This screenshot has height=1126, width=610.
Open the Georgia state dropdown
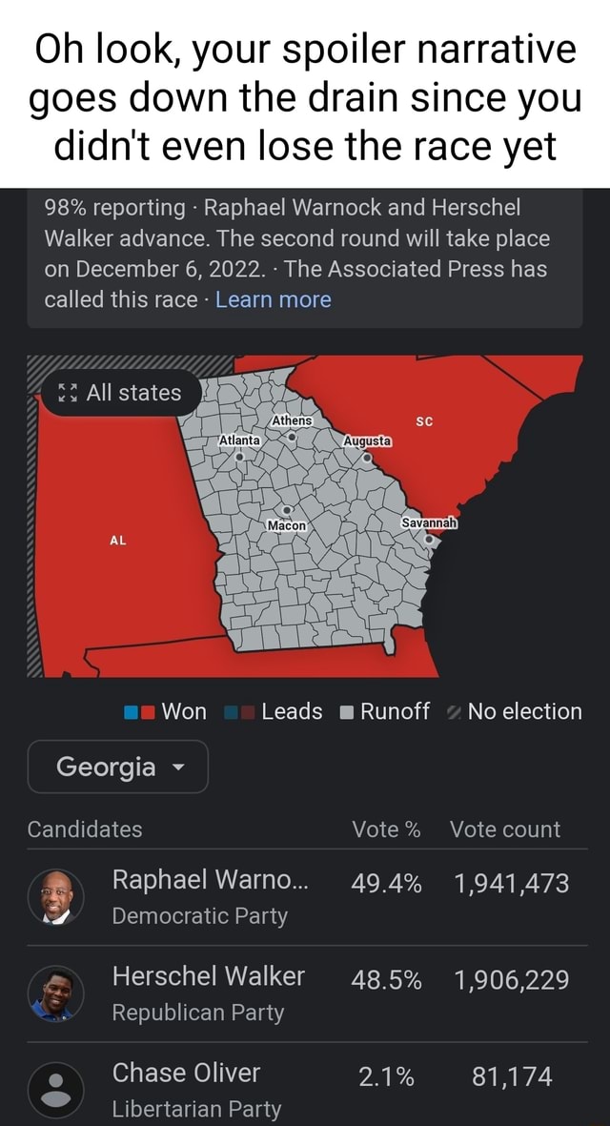117,767
